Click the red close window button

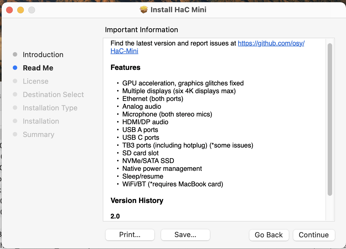(9, 10)
